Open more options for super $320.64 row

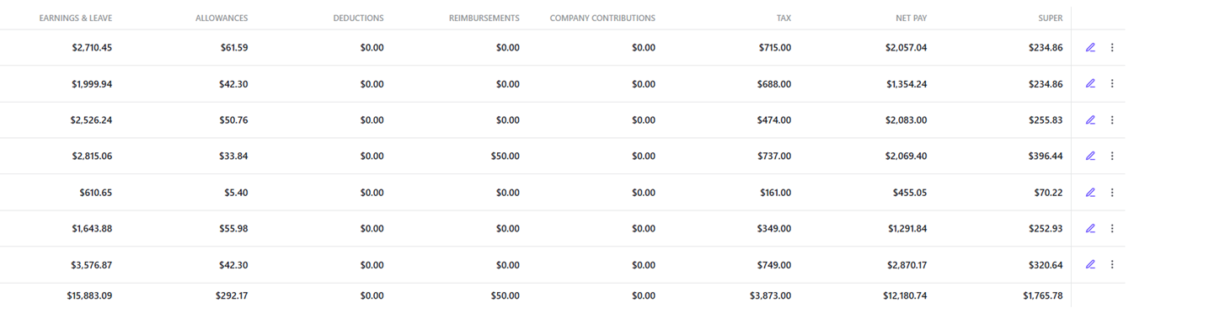(1112, 264)
